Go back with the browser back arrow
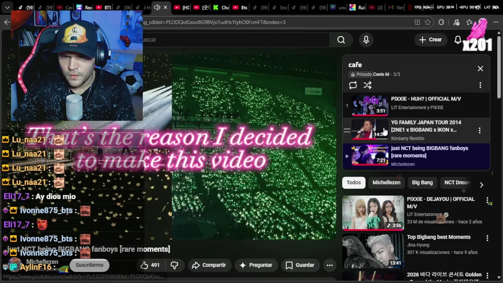503x283 pixels. pos(7,22)
